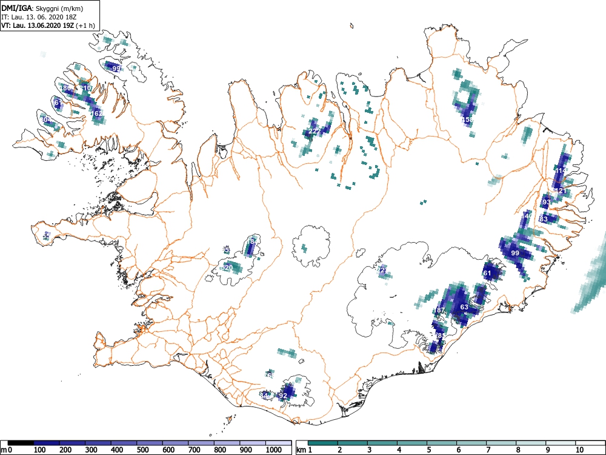Click the '500' tick label in the m legend
606x455 pixels.
pos(142,450)
